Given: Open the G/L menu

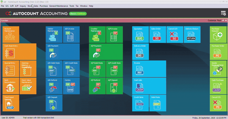Looking at the screenshot, I should (x=7, y=6).
